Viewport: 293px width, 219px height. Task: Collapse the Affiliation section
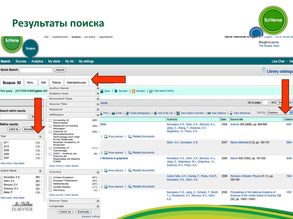tap(98, 115)
